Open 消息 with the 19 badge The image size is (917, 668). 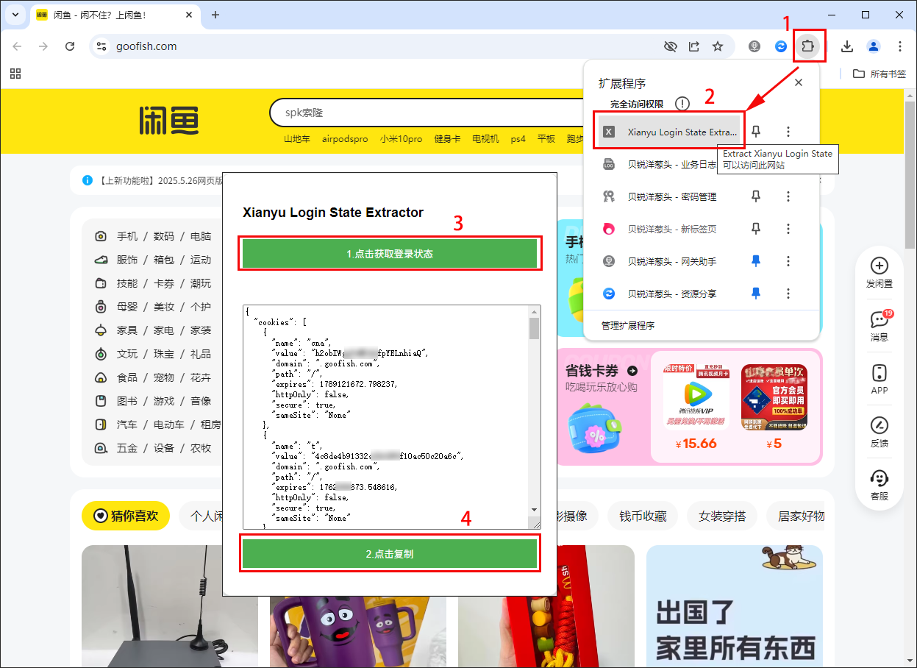879,324
